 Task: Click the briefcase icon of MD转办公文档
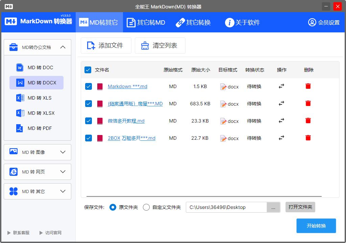pos(14,47)
